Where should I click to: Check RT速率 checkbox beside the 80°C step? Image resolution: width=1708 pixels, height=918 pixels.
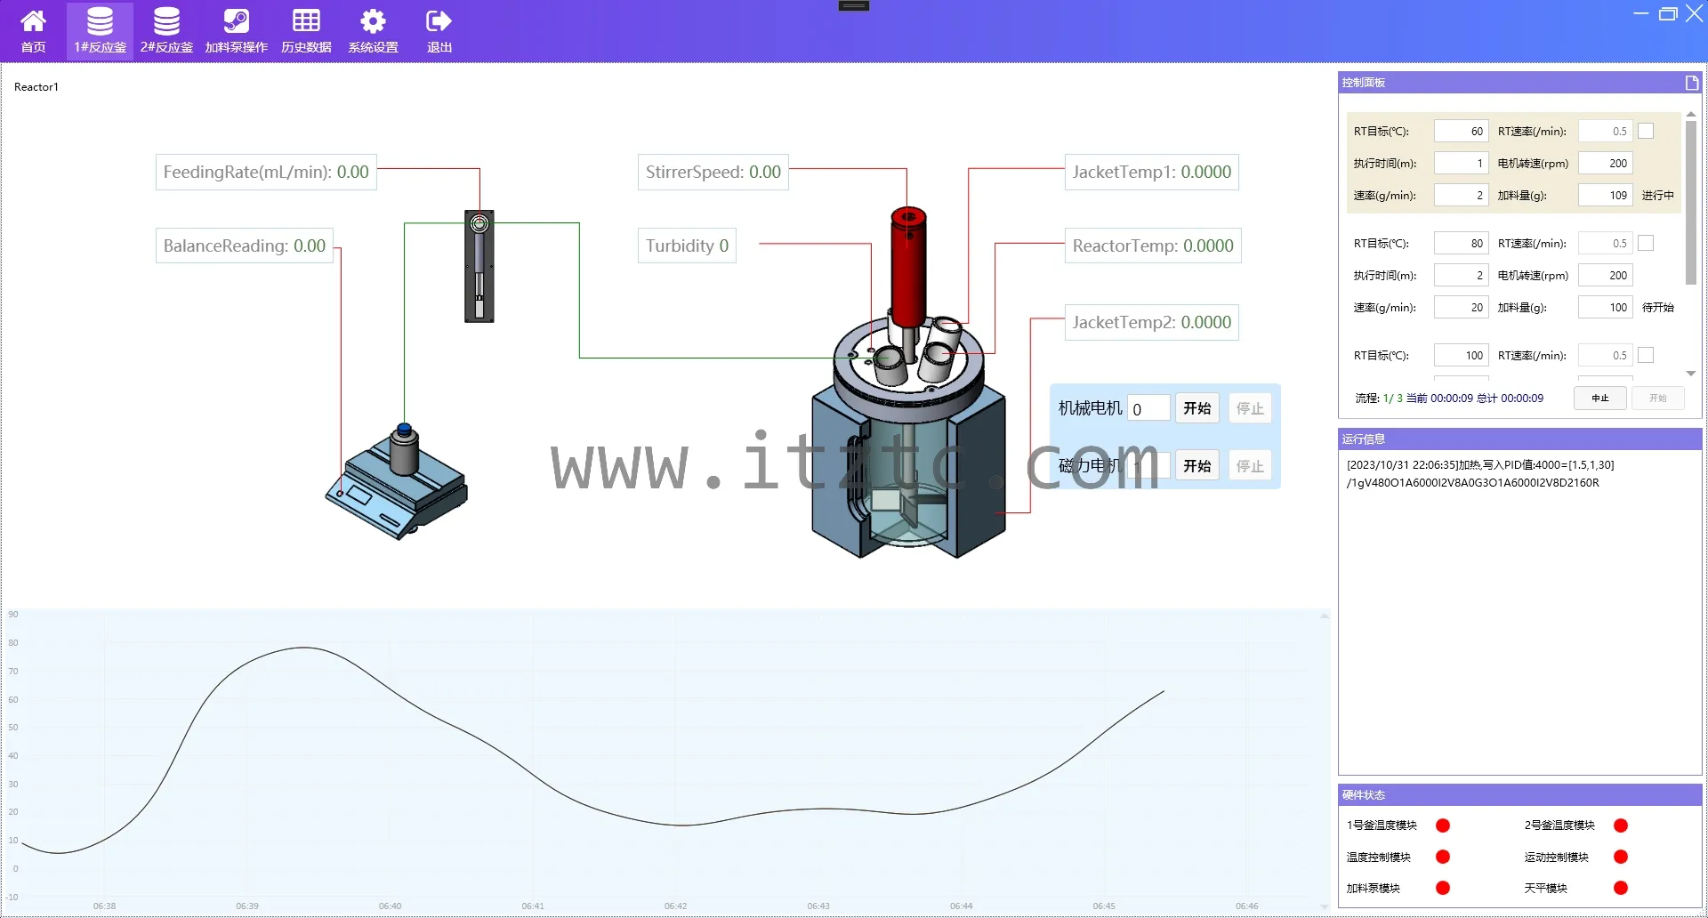(1645, 242)
